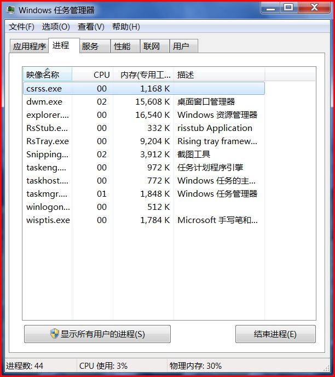Click the 结束进程(E) button
Screen dimensions: 335x377
(275, 334)
